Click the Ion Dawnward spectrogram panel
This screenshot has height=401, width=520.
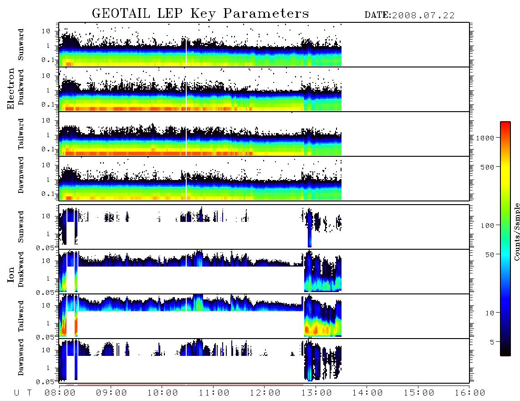(264, 360)
